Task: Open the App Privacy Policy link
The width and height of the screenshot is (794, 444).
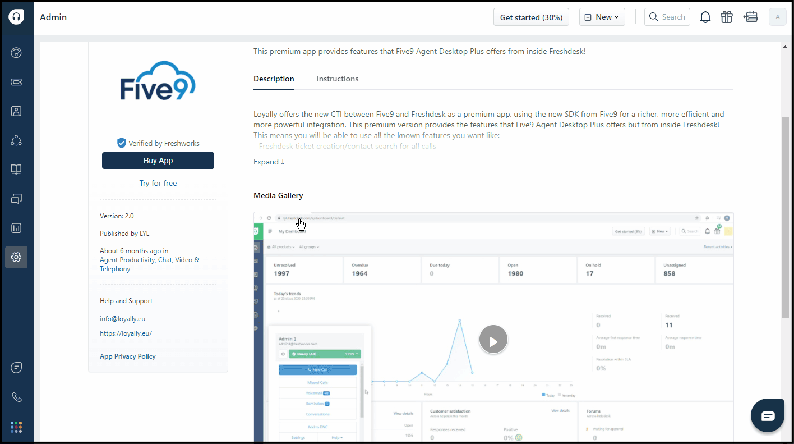Action: [x=128, y=356]
